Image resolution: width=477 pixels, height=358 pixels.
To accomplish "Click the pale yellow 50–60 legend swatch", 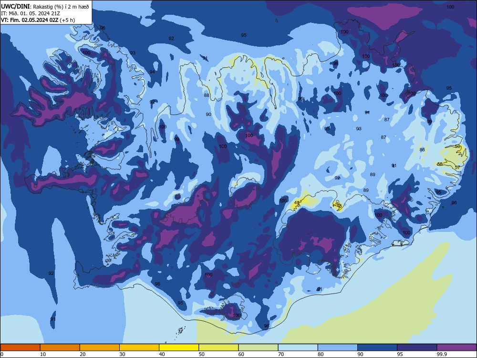I will click(x=218, y=347).
